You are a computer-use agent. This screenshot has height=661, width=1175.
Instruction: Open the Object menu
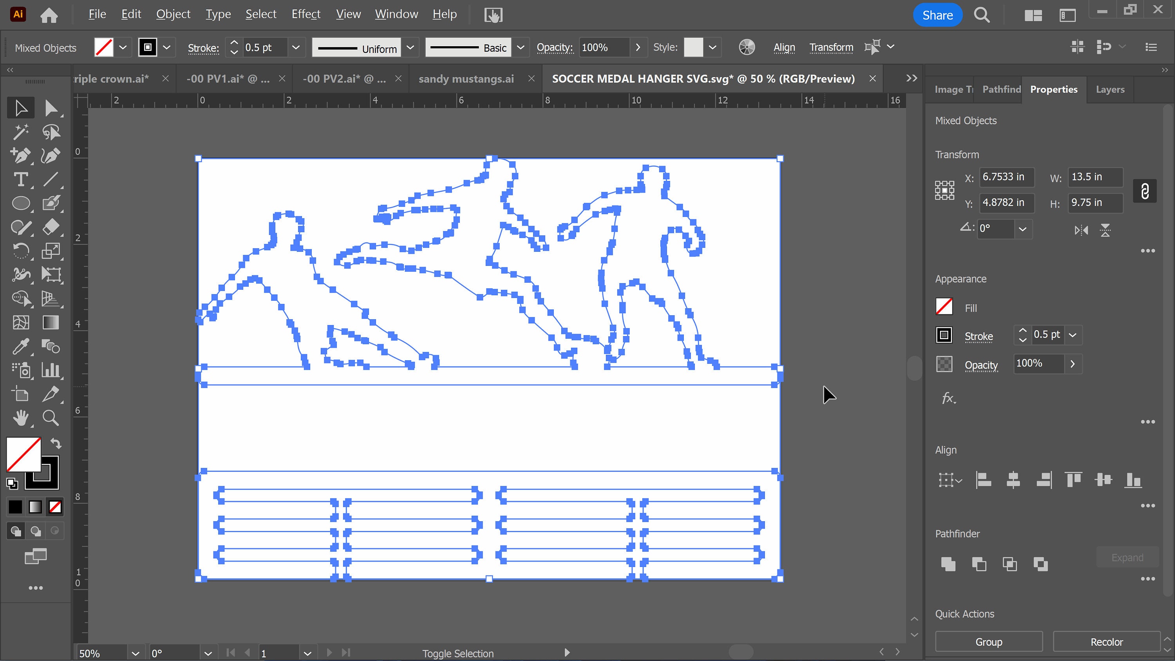[173, 14]
